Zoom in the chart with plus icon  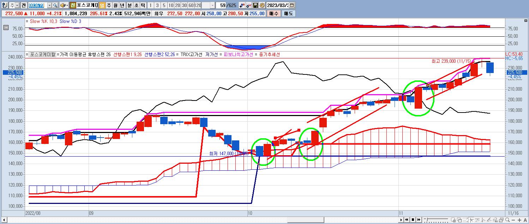(519, 220)
